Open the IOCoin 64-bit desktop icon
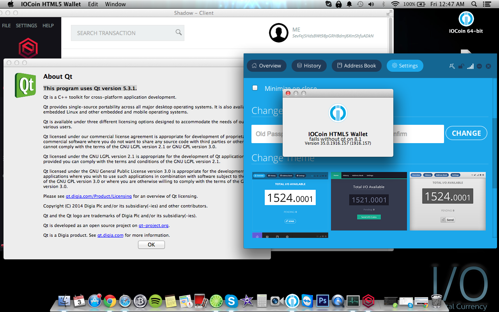Viewport: 499px width, 312px height. click(466, 22)
